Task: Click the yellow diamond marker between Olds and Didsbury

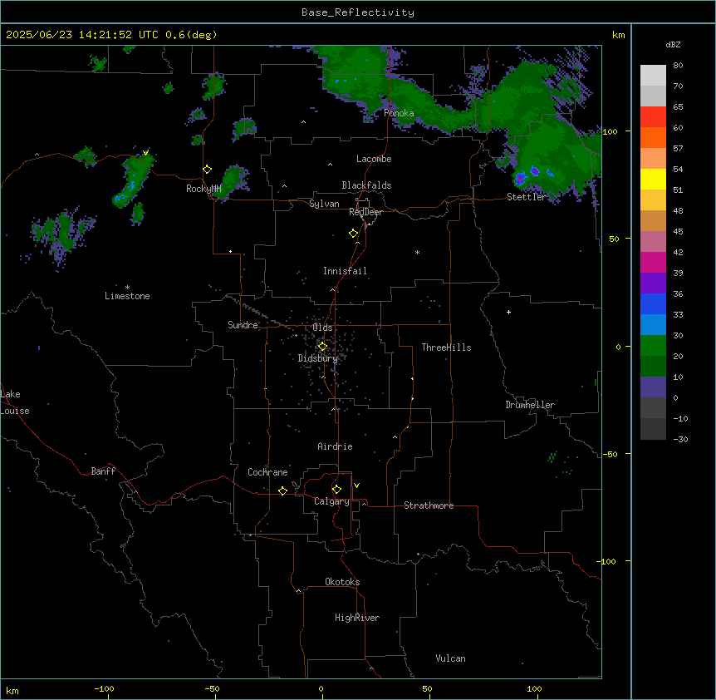Action: (322, 347)
